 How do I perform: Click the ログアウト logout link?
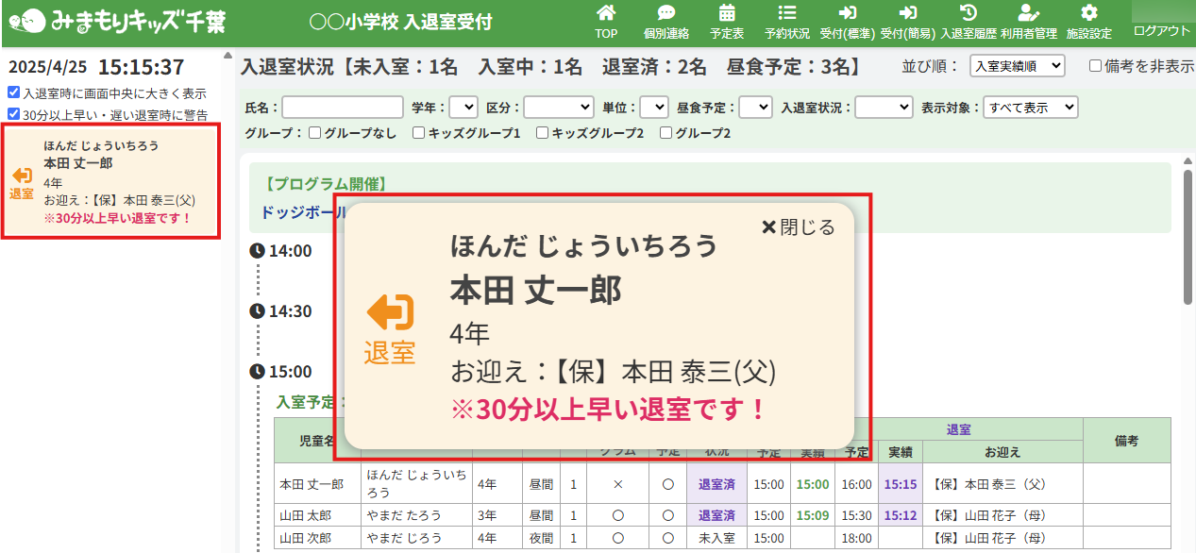pos(1161,30)
